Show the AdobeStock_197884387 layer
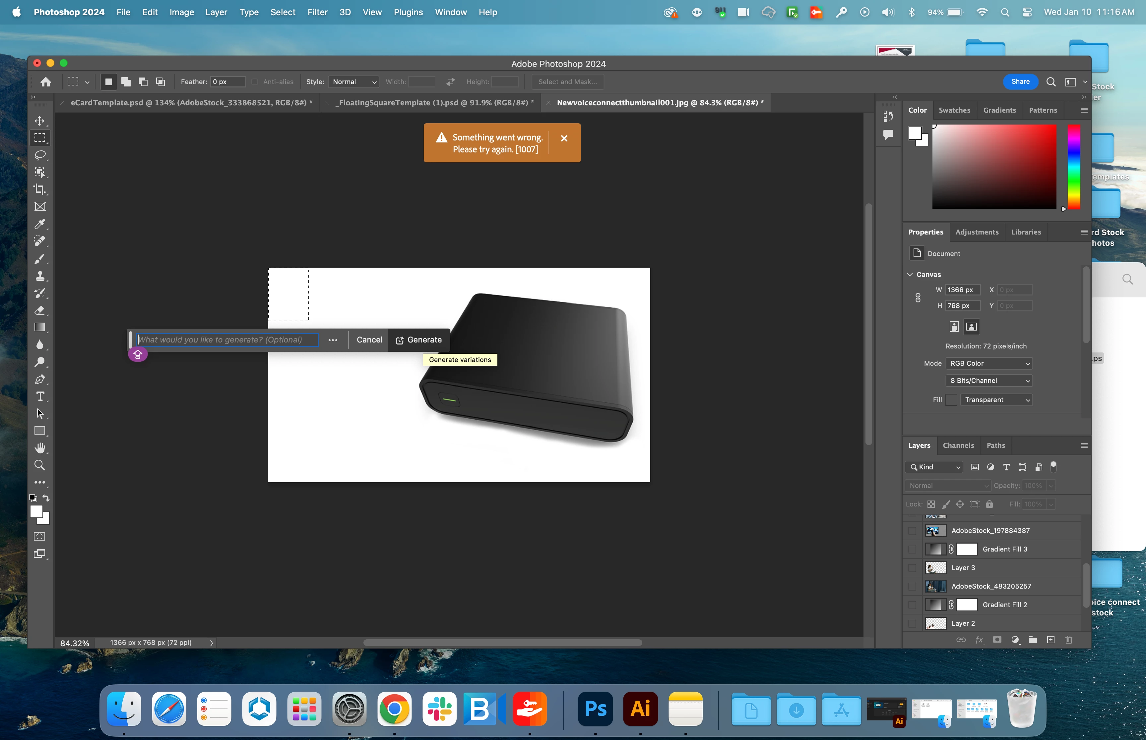The width and height of the screenshot is (1146, 740). tap(912, 531)
